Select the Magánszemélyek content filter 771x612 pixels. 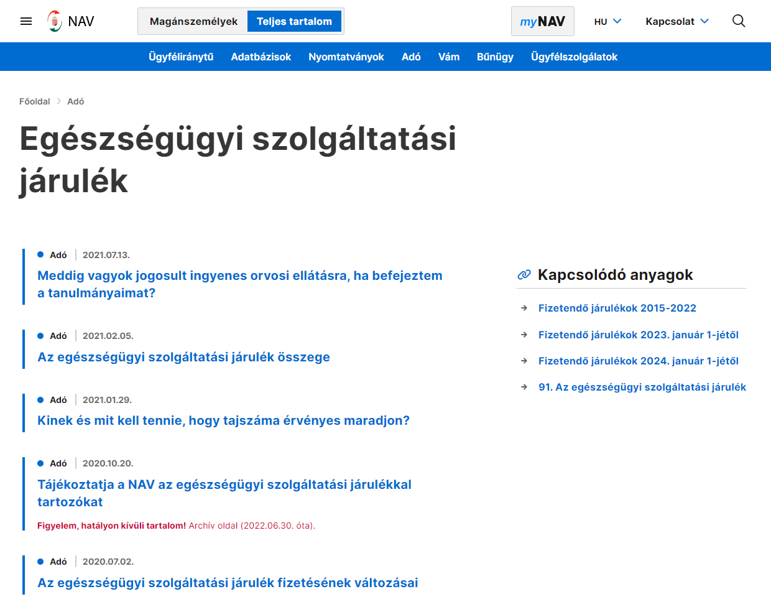tap(192, 21)
